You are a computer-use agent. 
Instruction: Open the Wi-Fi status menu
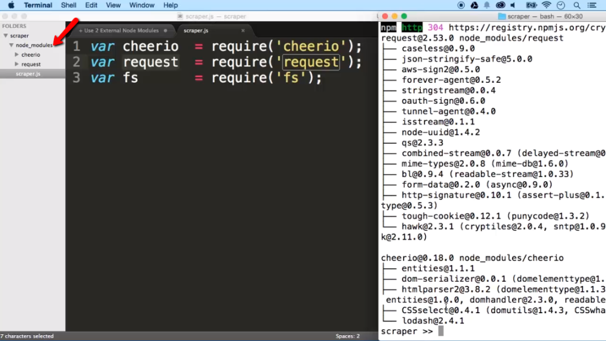(x=546, y=5)
